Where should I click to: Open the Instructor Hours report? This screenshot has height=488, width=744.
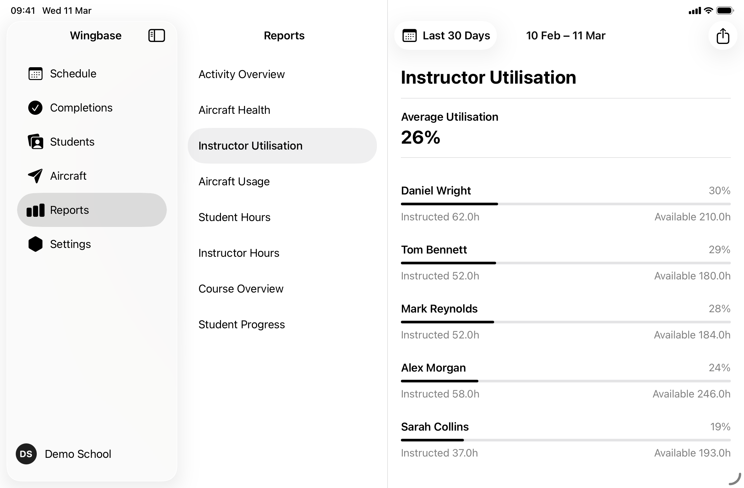pyautogui.click(x=282, y=253)
